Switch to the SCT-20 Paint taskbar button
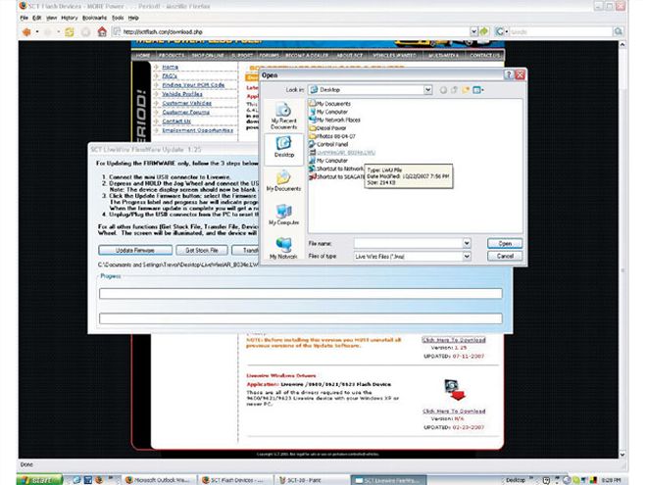The width and height of the screenshot is (647, 485). pyautogui.click(x=312, y=480)
